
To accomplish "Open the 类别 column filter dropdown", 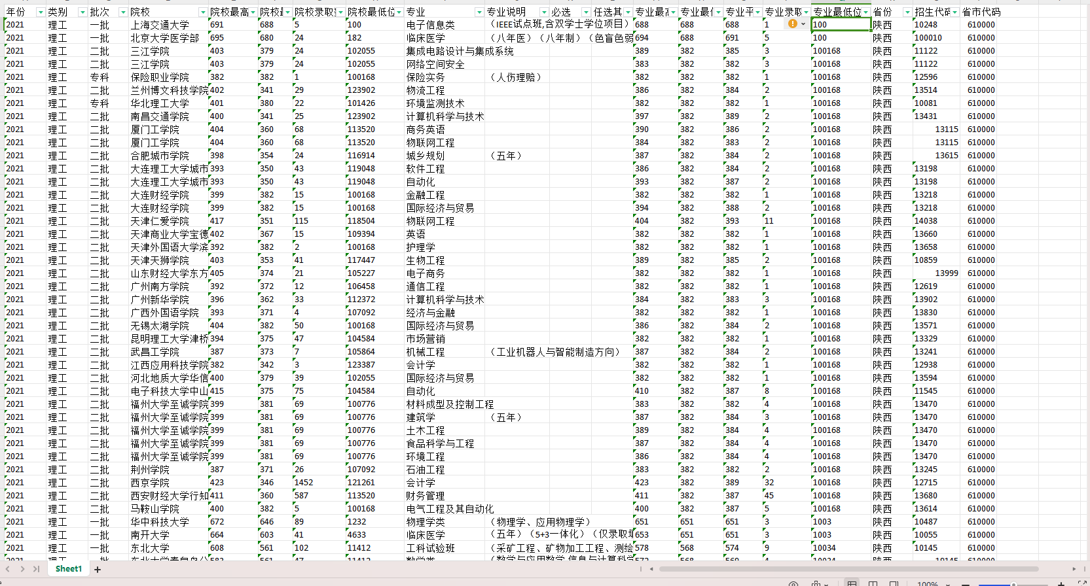I will [x=82, y=12].
